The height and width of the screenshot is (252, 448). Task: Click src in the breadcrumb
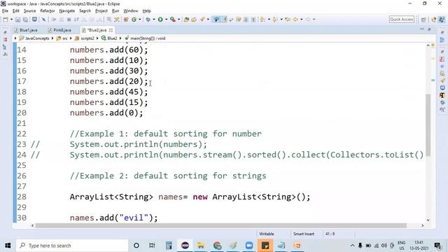[x=65, y=38]
